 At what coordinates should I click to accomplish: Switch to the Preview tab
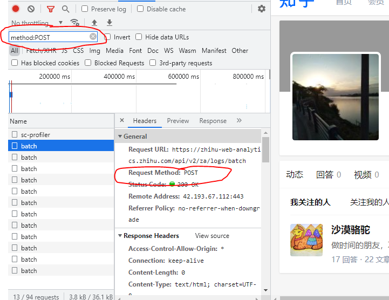pyautogui.click(x=178, y=121)
